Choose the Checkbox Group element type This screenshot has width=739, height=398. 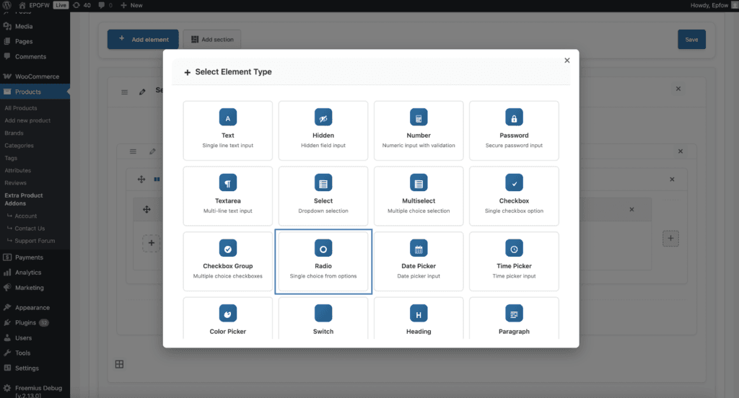[x=228, y=261]
